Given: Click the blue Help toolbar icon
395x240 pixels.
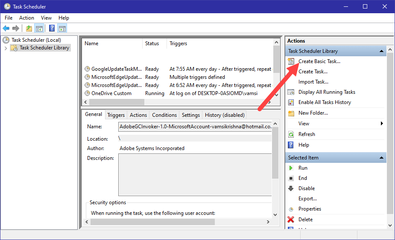Looking at the screenshot, I should [52, 29].
